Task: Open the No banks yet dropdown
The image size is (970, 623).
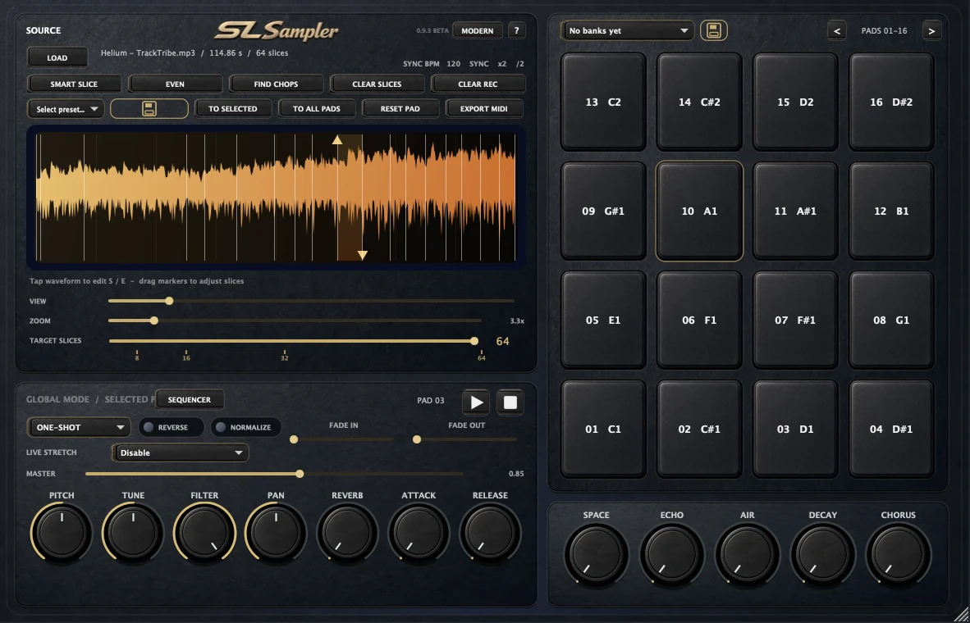Action: [627, 30]
